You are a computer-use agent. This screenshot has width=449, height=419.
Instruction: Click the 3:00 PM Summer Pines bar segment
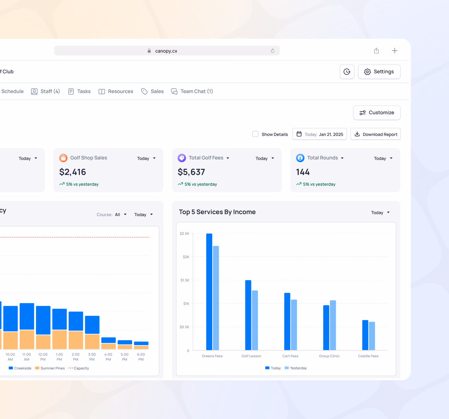tap(92, 342)
